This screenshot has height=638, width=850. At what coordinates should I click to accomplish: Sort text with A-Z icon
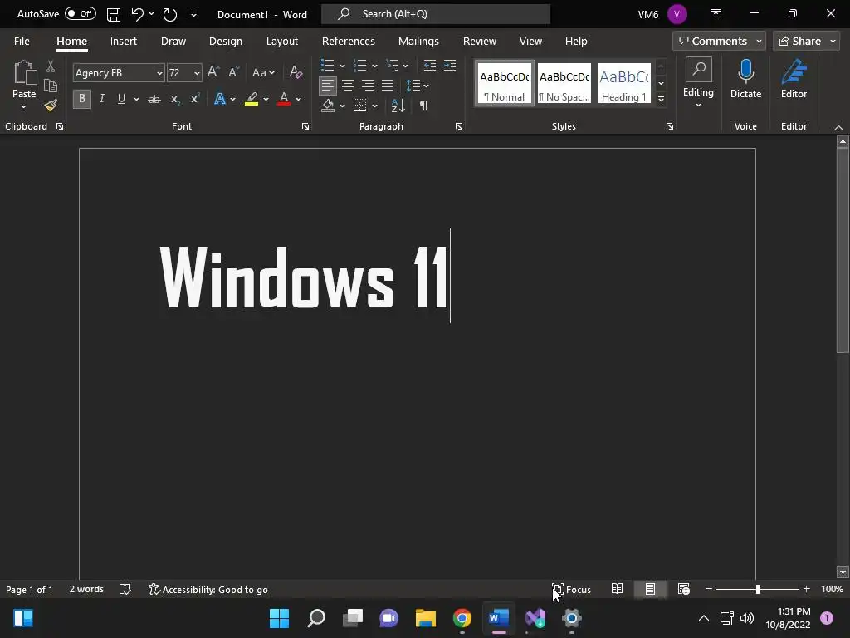[398, 106]
